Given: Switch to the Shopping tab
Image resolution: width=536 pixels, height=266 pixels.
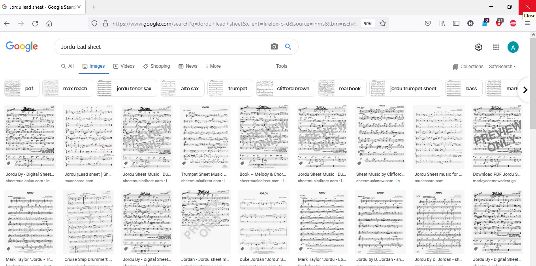Looking at the screenshot, I should [156, 66].
